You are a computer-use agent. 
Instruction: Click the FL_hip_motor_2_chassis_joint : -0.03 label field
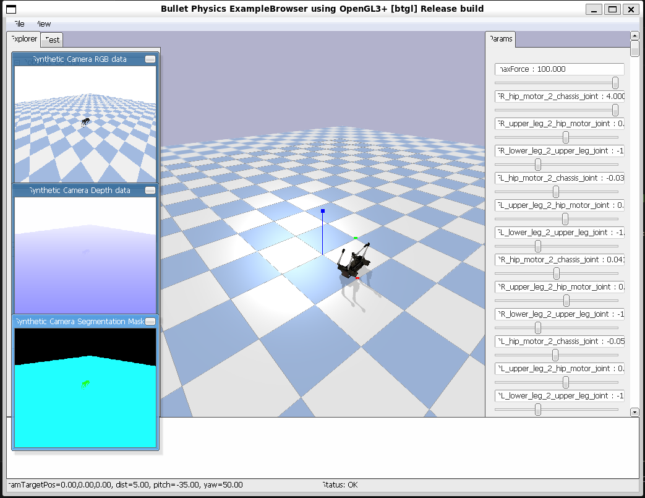tap(560, 178)
